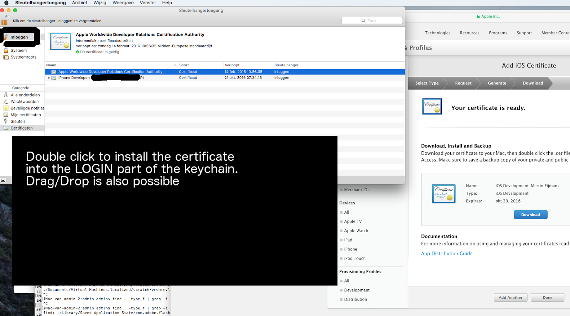Select Apple Worldwide Developer Relations certificate row

click(225, 72)
